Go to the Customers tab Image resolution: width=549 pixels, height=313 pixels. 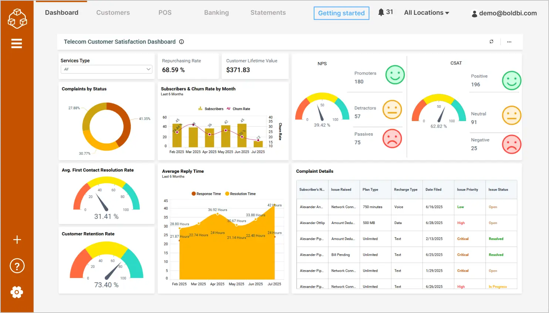coord(113,12)
